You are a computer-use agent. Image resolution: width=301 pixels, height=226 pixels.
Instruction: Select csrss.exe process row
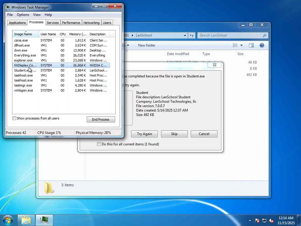(x=61, y=40)
